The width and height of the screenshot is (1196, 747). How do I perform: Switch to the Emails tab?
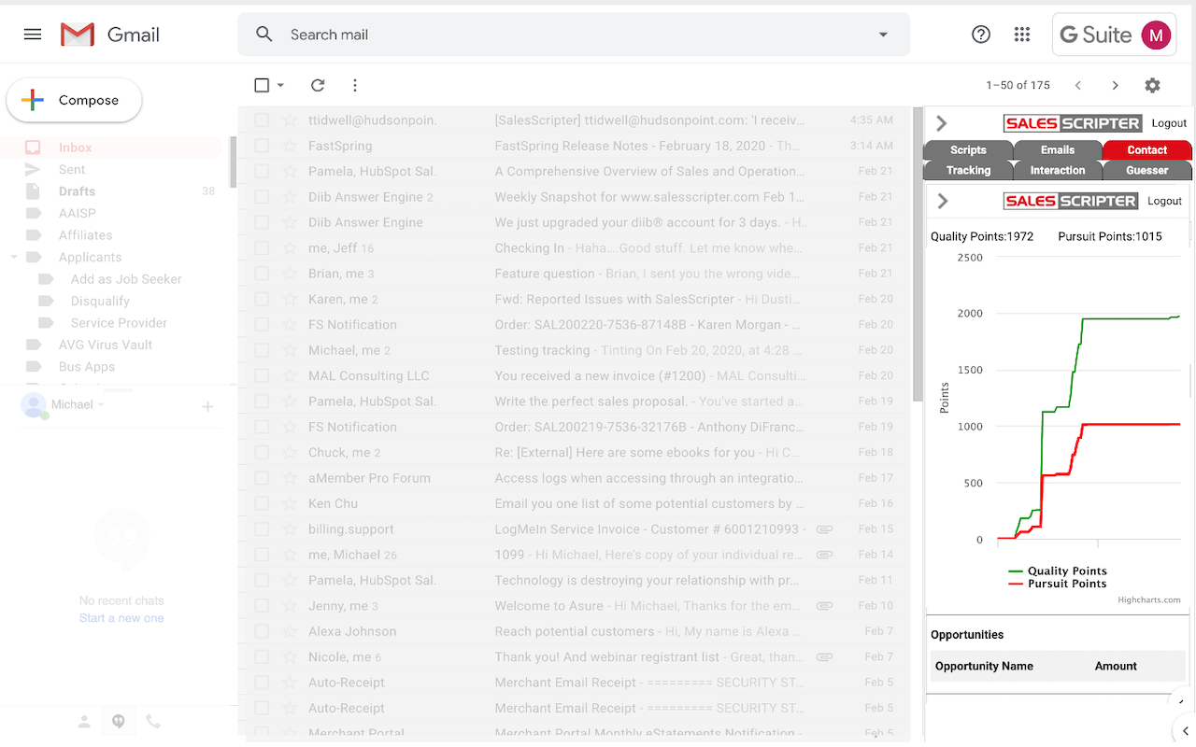(1058, 149)
